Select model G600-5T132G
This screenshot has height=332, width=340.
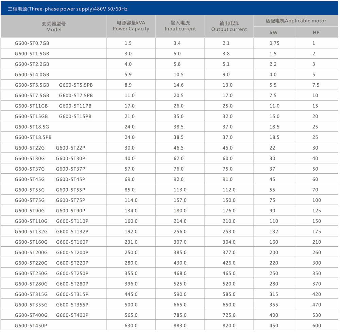click(31, 231)
